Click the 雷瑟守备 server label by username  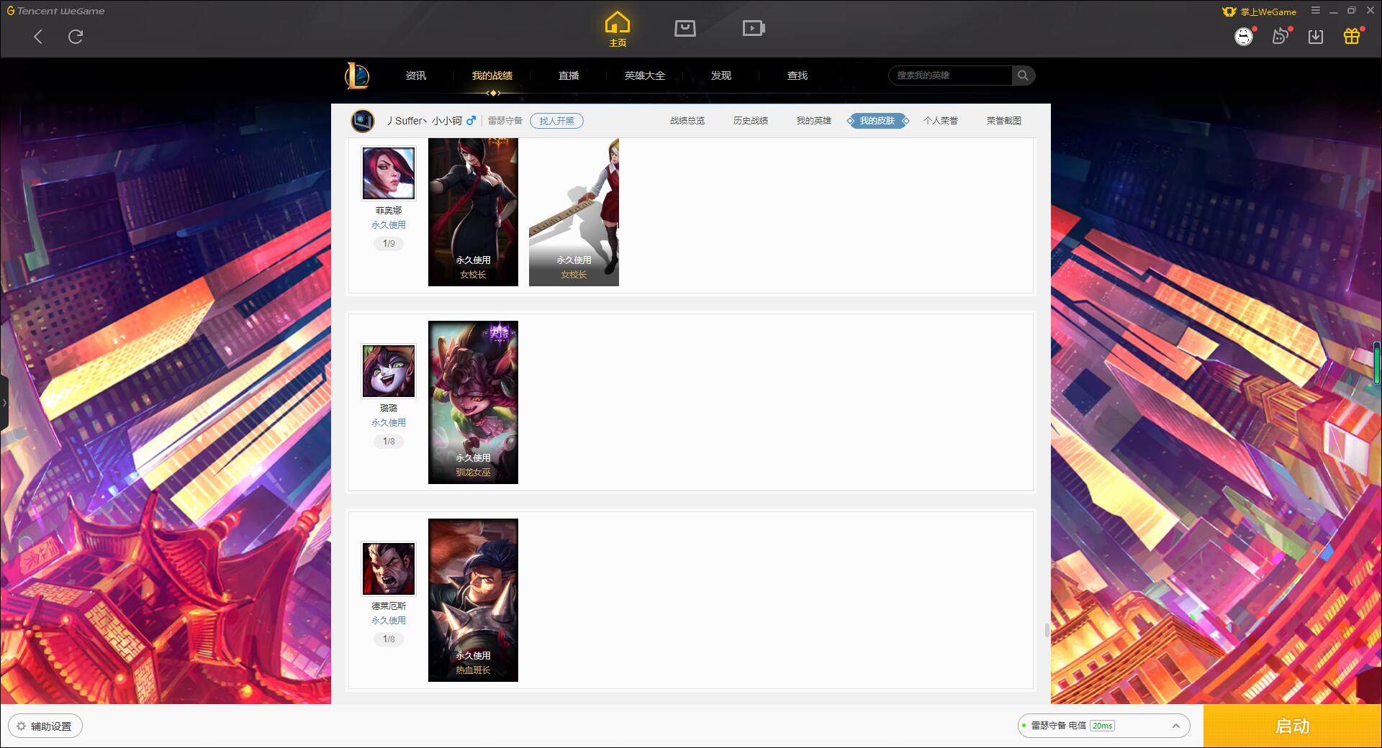tap(505, 121)
